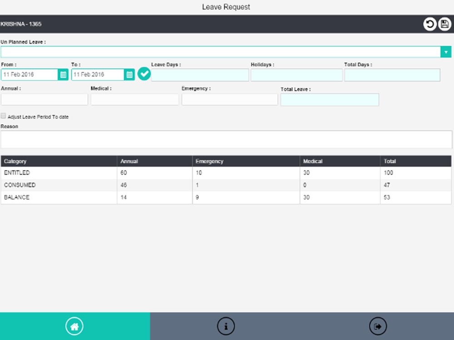Click the To date field
Image resolution: width=454 pixels, height=340 pixels.
pyautogui.click(x=98, y=75)
